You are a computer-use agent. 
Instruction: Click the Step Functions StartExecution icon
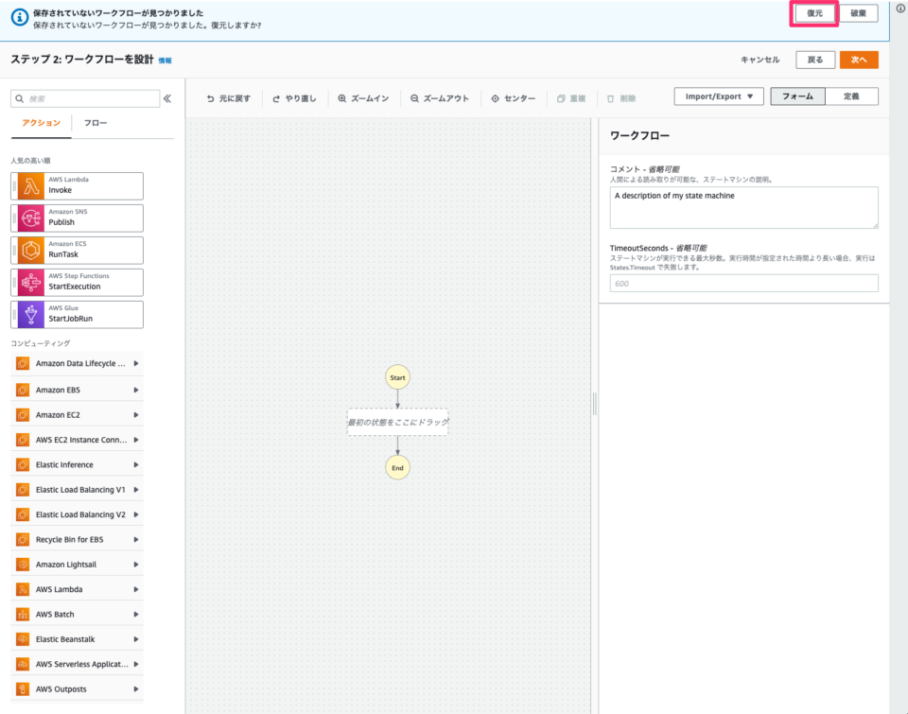tap(30, 283)
